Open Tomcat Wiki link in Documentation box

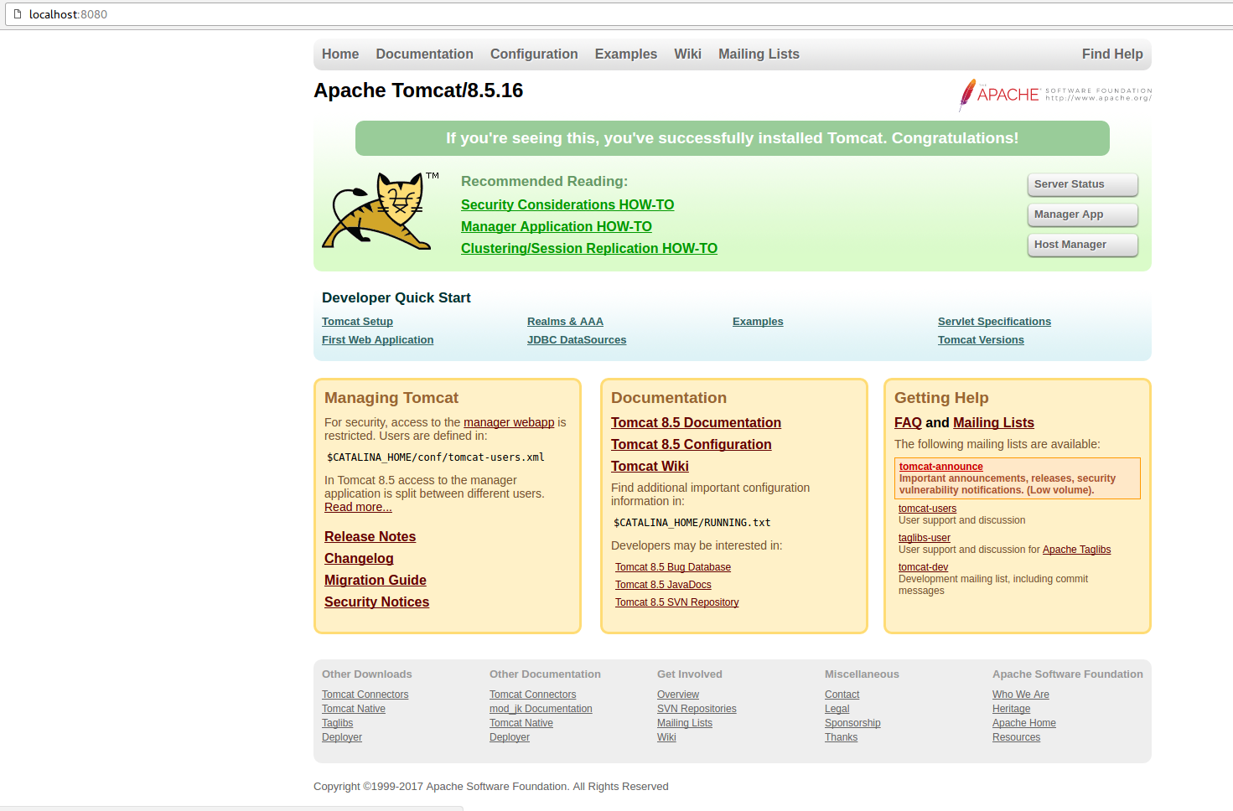coord(650,467)
